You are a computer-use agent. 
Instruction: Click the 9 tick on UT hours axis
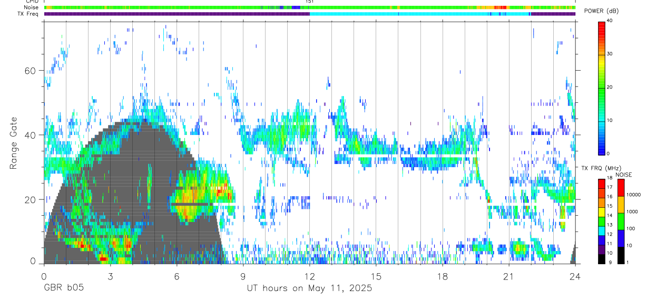coord(243,276)
